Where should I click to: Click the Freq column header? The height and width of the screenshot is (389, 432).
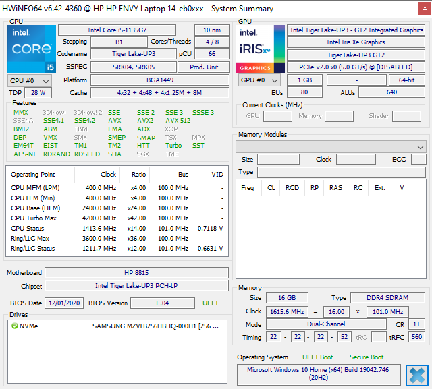tap(247, 188)
